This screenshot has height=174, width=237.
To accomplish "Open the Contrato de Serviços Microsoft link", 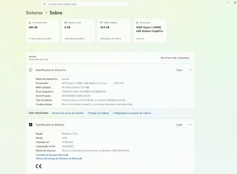I will click(x=52, y=155).
